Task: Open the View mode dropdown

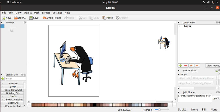Action: (213, 66)
